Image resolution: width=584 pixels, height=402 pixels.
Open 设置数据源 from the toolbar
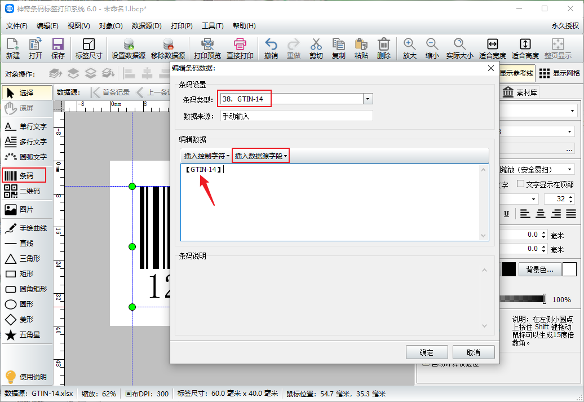(x=129, y=48)
